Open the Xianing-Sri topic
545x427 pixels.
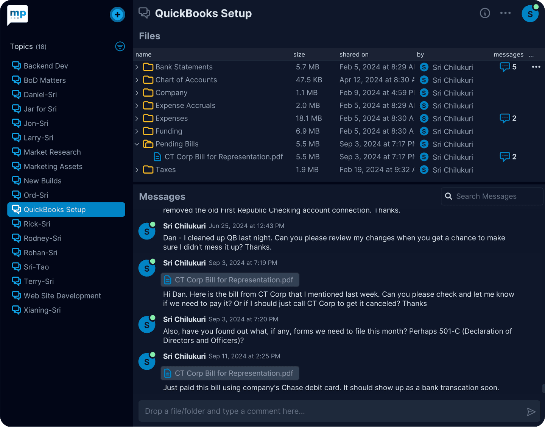[x=66, y=310]
